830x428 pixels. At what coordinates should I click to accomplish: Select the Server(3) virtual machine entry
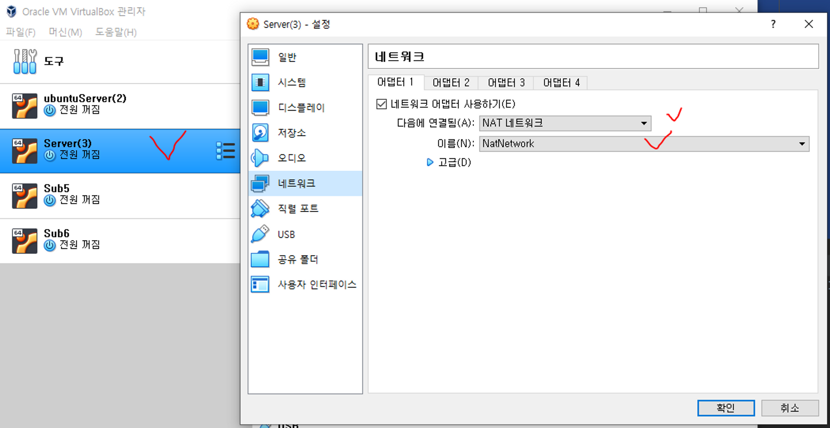click(x=120, y=151)
